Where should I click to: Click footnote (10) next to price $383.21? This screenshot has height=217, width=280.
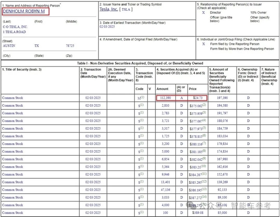tap(203, 166)
